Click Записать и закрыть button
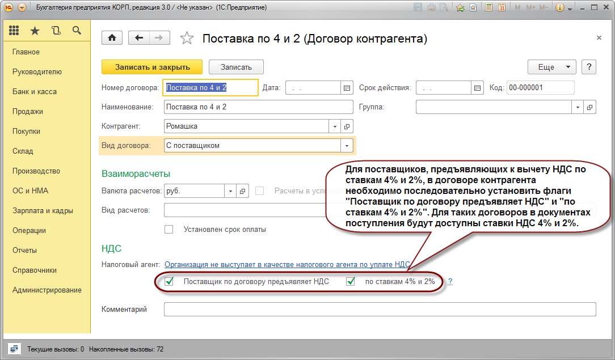This screenshot has height=360, width=615. [152, 67]
